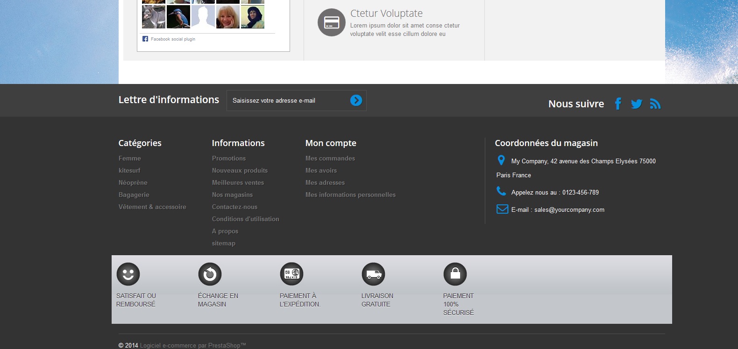Go to Promotions page
The height and width of the screenshot is (349, 738).
[229, 158]
